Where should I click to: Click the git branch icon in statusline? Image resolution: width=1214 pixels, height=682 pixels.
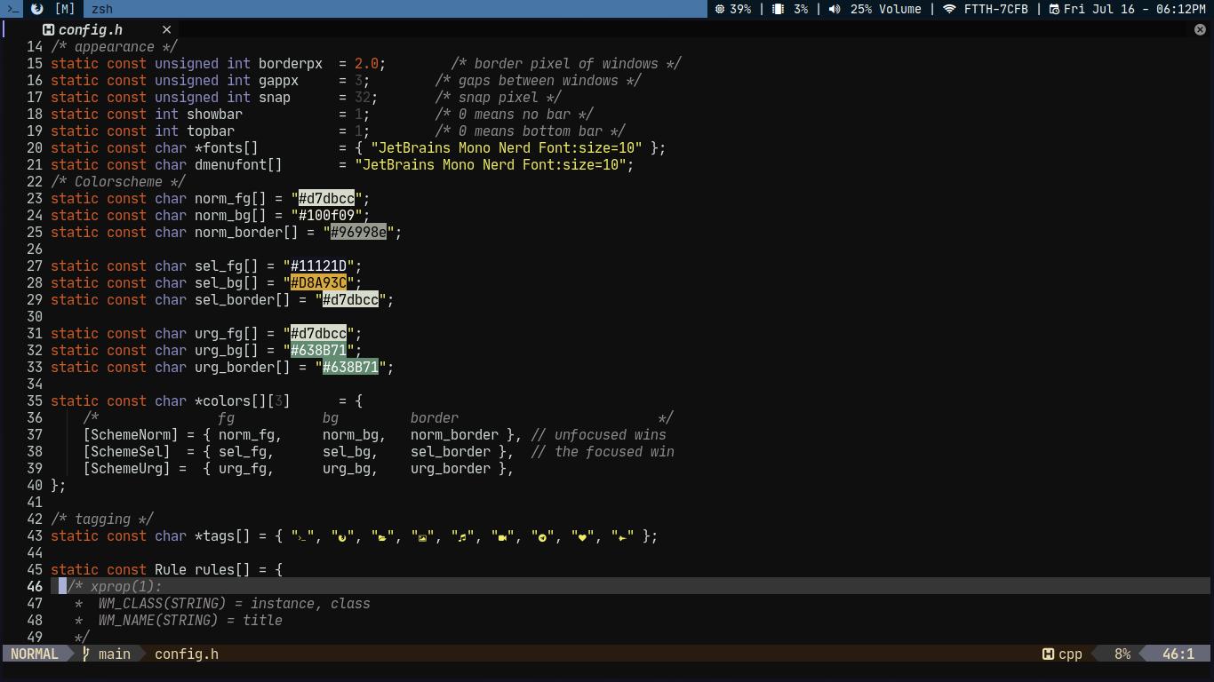(x=86, y=654)
